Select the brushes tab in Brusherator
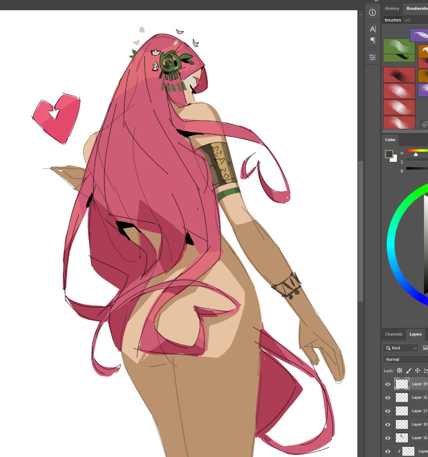This screenshot has height=457, width=428. click(393, 20)
